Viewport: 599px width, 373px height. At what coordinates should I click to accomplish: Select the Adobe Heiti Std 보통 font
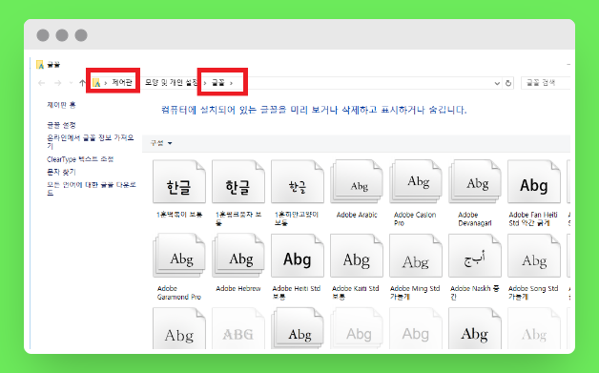(298, 267)
